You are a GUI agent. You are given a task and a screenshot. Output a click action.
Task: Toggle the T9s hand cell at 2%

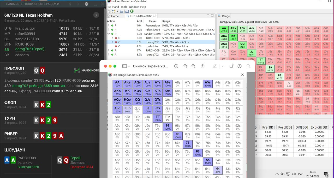pyautogui.click(x=168, y=118)
